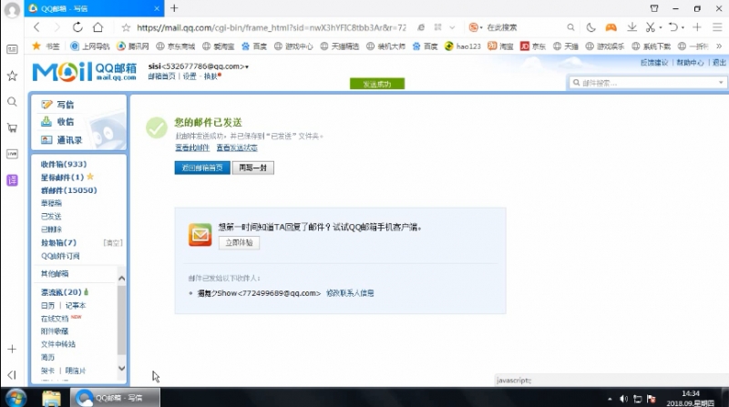Image resolution: width=729 pixels, height=407 pixels.
Task: Click the user avatar in the browser sidebar
Action: (12, 10)
